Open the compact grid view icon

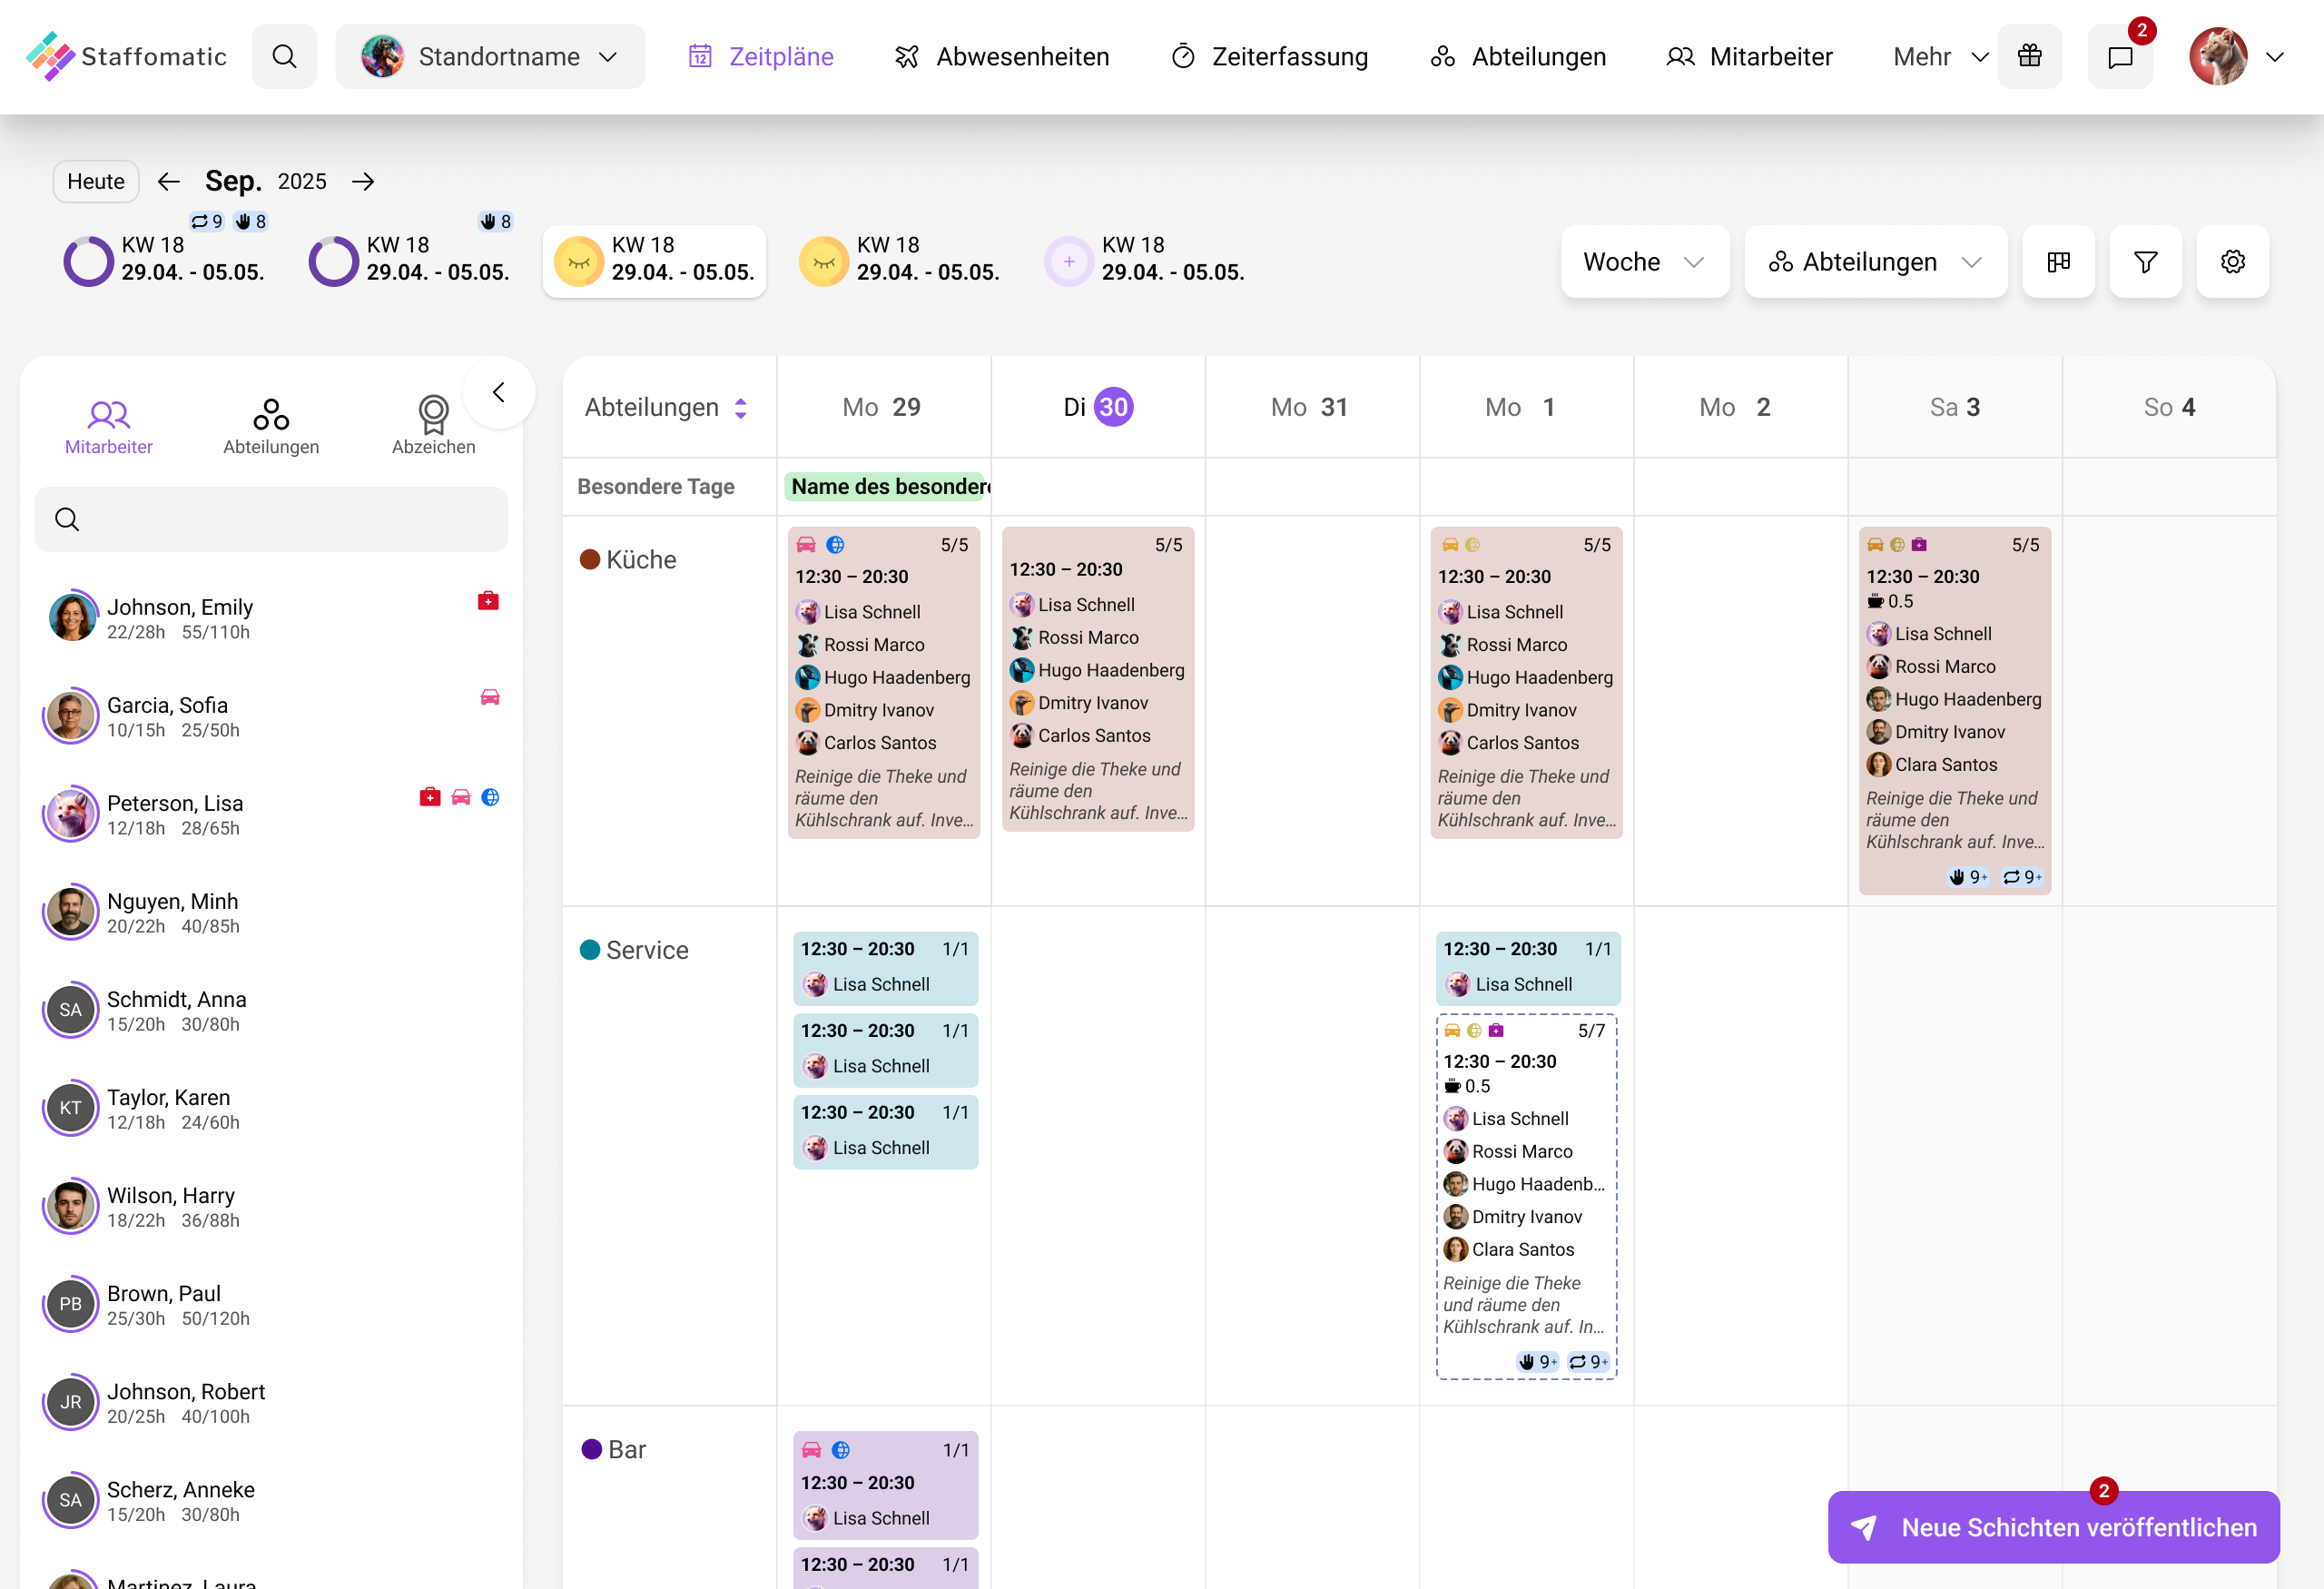tap(2059, 262)
